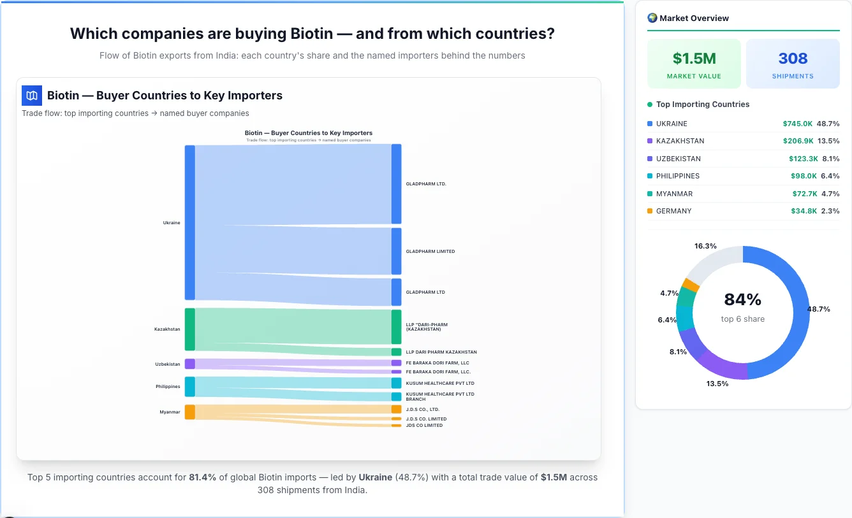Click the blue UKRAINE legend square

coord(651,124)
